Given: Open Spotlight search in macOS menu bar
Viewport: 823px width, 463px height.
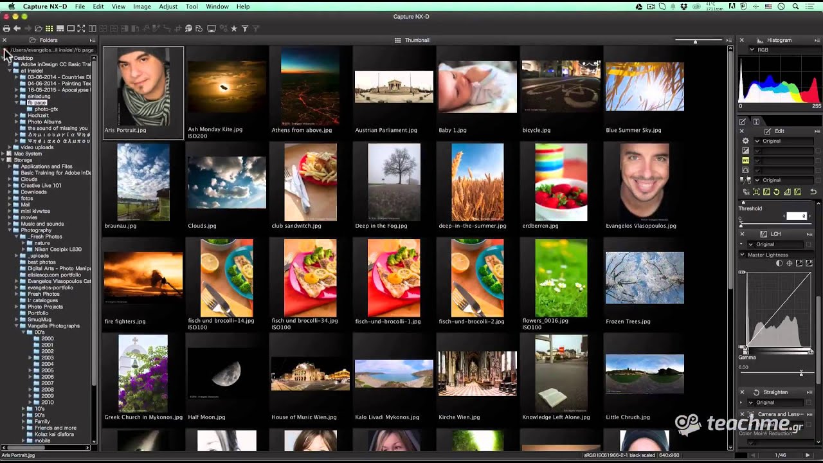Looking at the screenshot, I should point(796,6).
